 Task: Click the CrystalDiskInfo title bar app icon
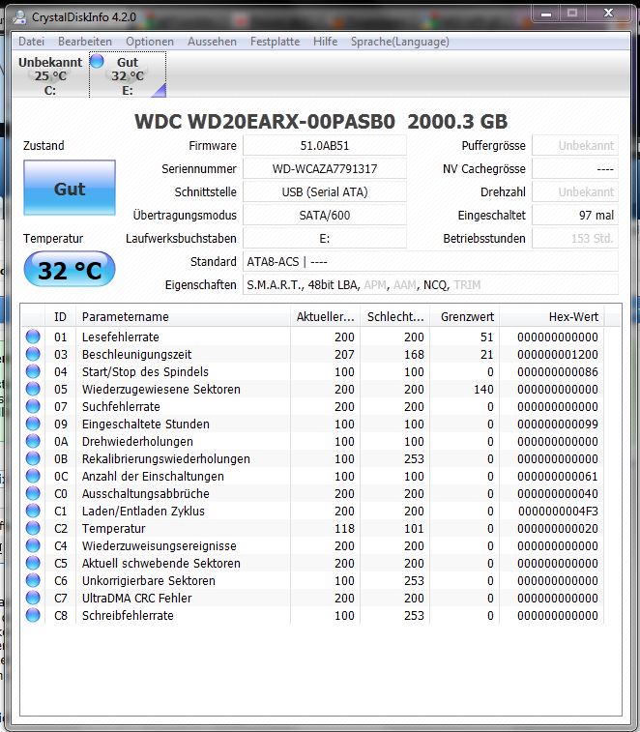click(x=19, y=17)
